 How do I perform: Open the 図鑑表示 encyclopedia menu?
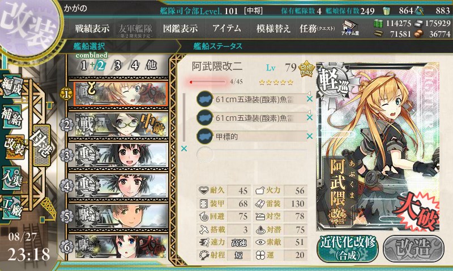point(180,28)
